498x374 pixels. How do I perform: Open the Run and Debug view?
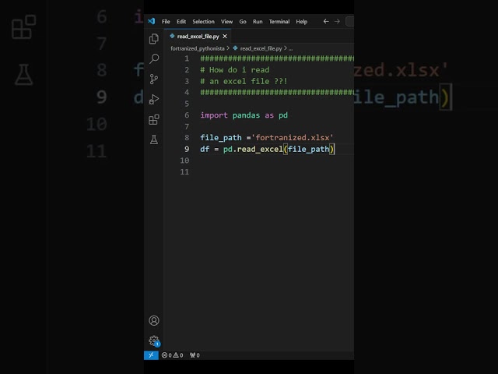pos(154,99)
